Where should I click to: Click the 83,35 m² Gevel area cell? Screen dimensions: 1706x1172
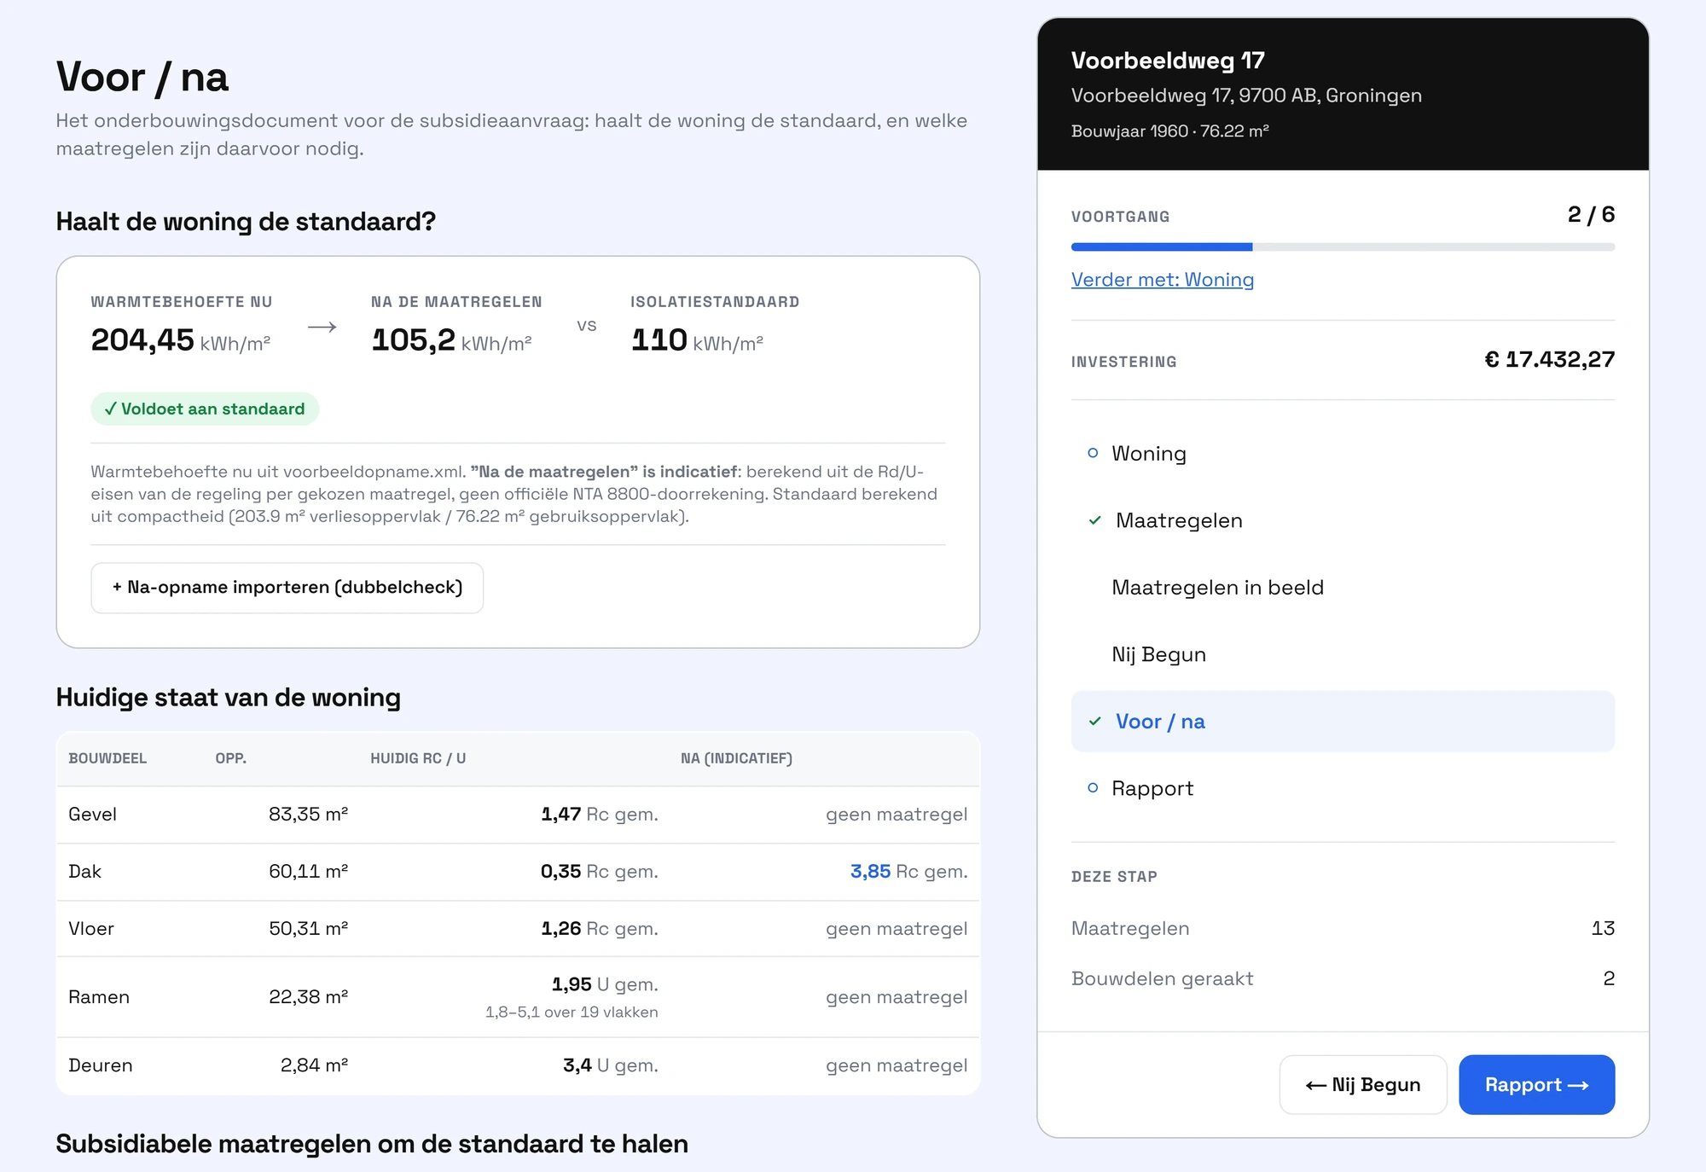pyautogui.click(x=308, y=815)
